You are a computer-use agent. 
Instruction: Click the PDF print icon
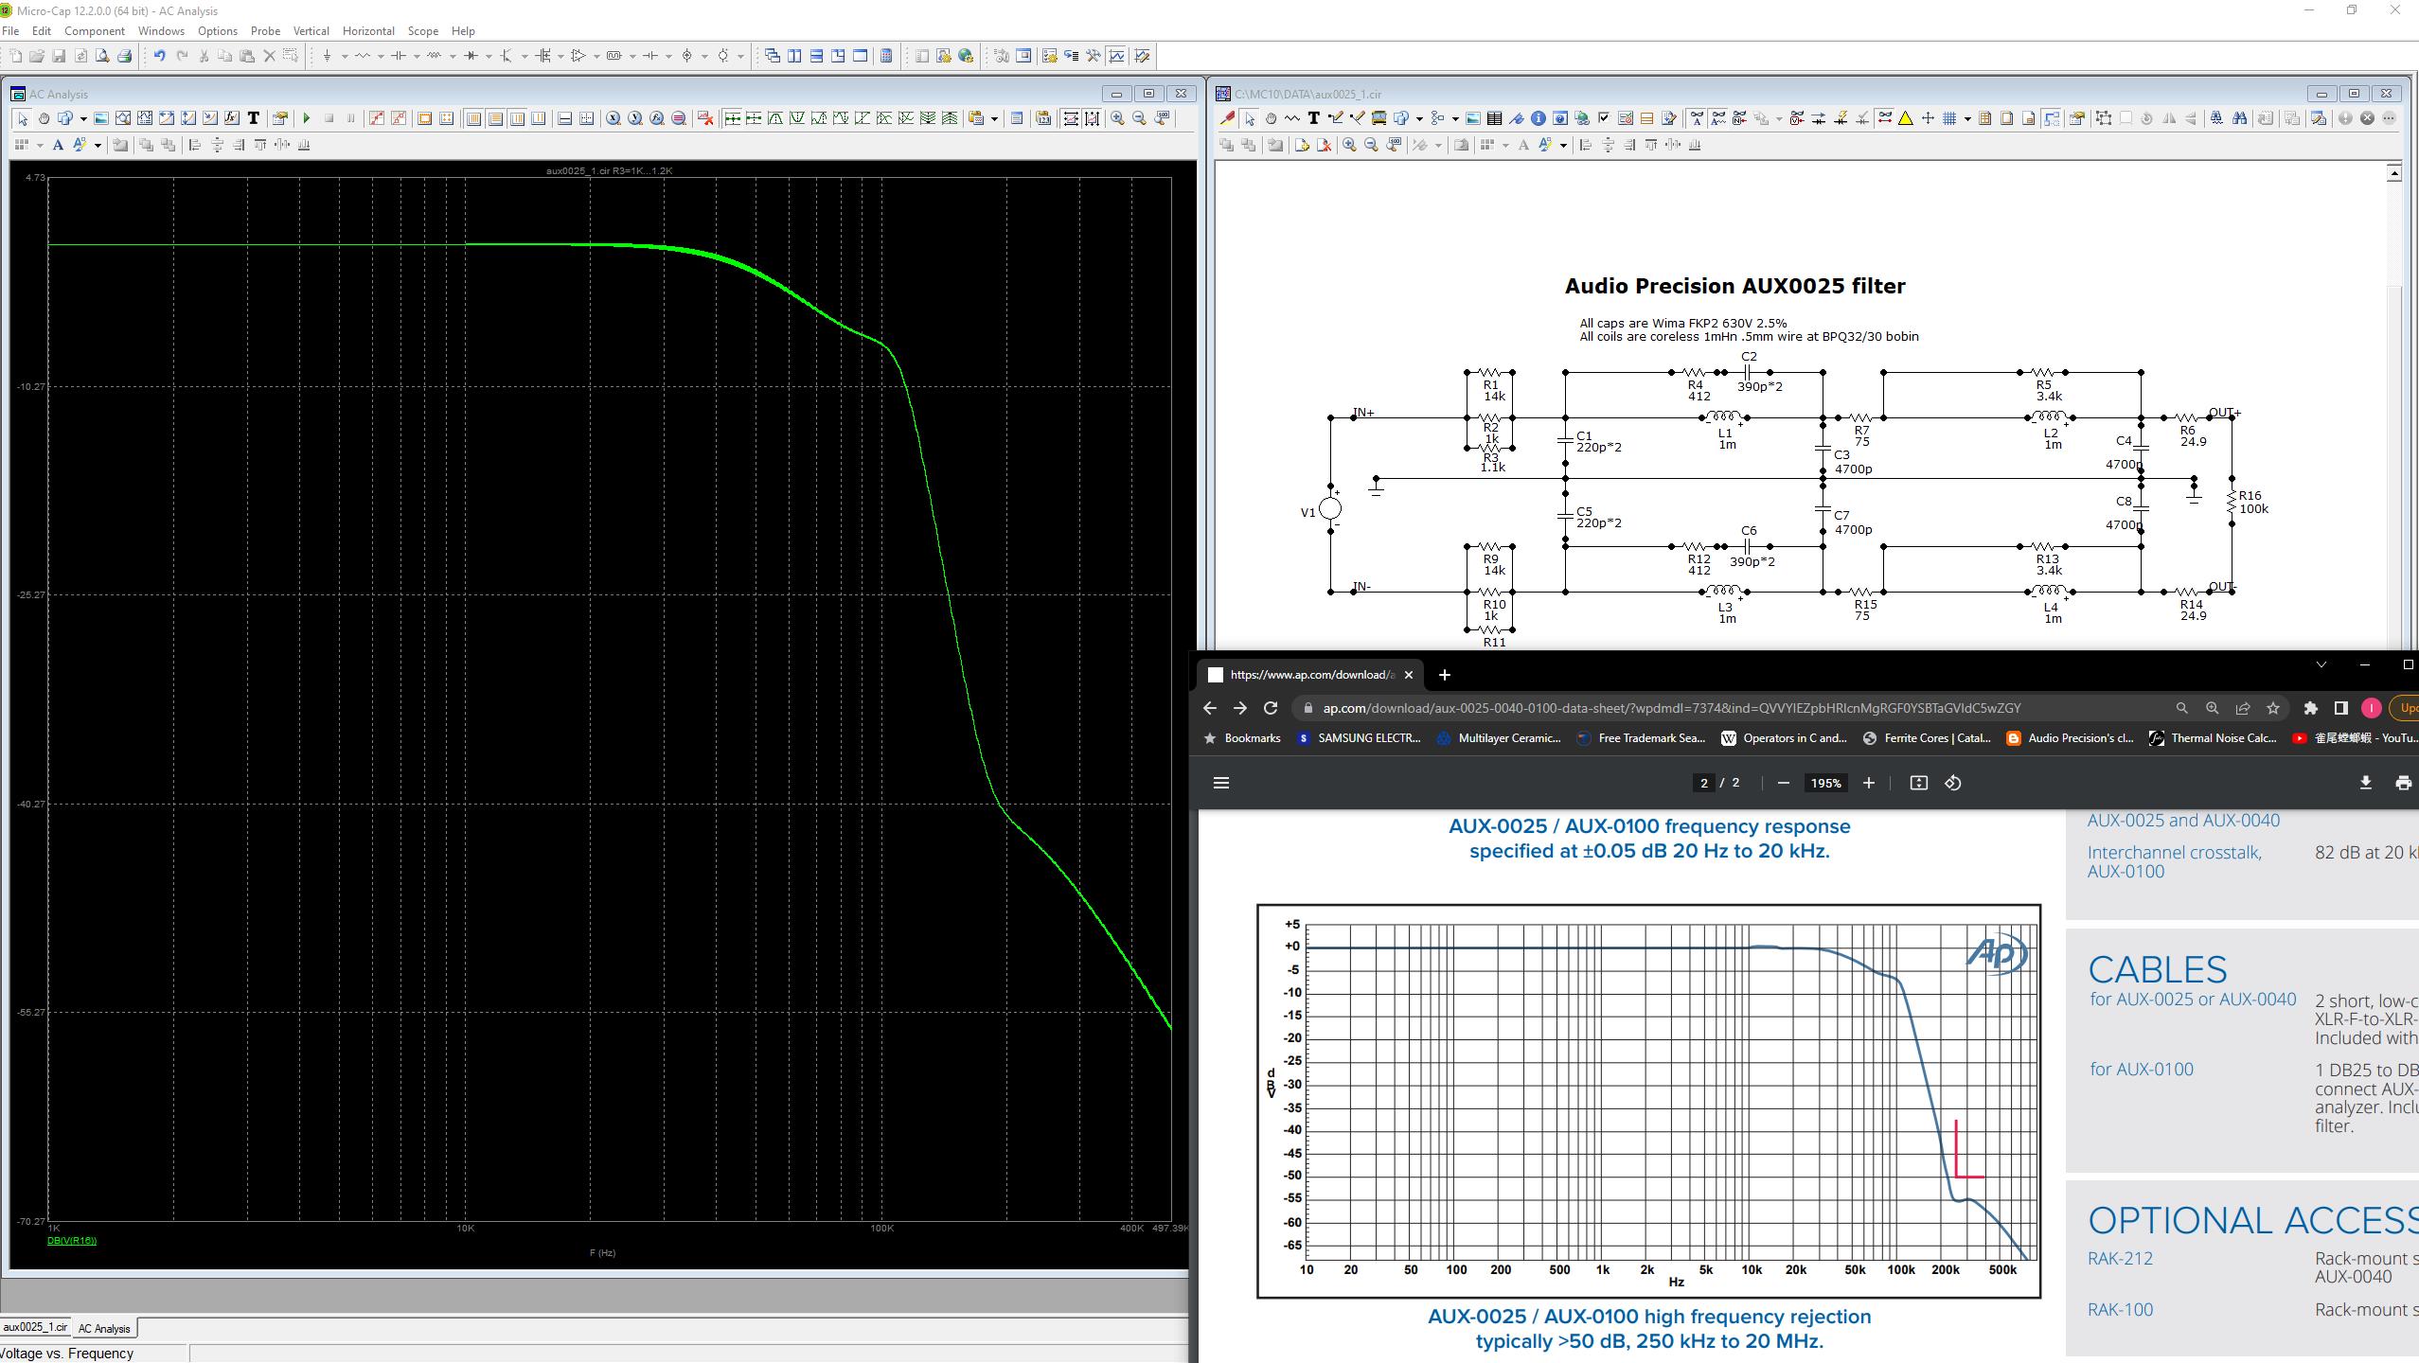coord(2403,783)
